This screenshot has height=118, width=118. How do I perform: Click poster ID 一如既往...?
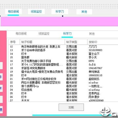point(95,86)
